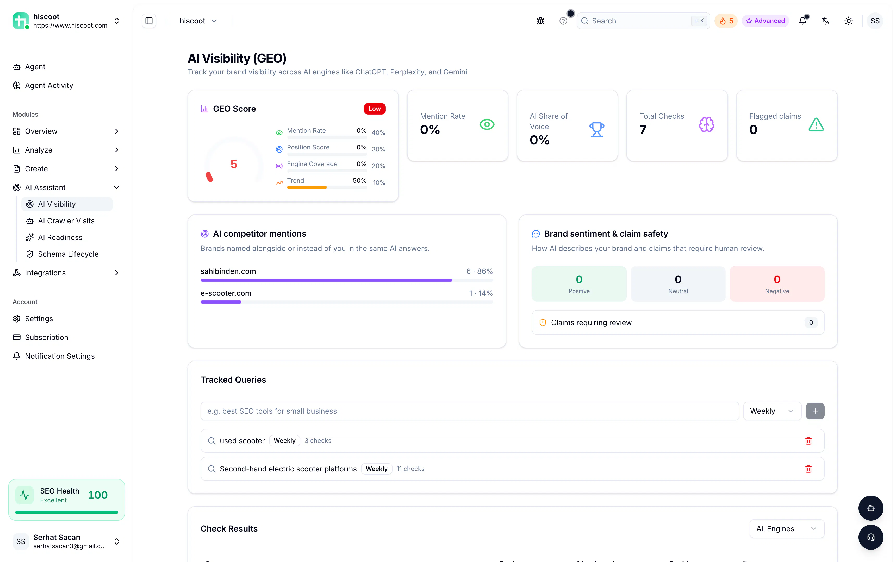This screenshot has height=562, width=896.
Task: Toggle the sidebar panel icon
Action: [149, 21]
